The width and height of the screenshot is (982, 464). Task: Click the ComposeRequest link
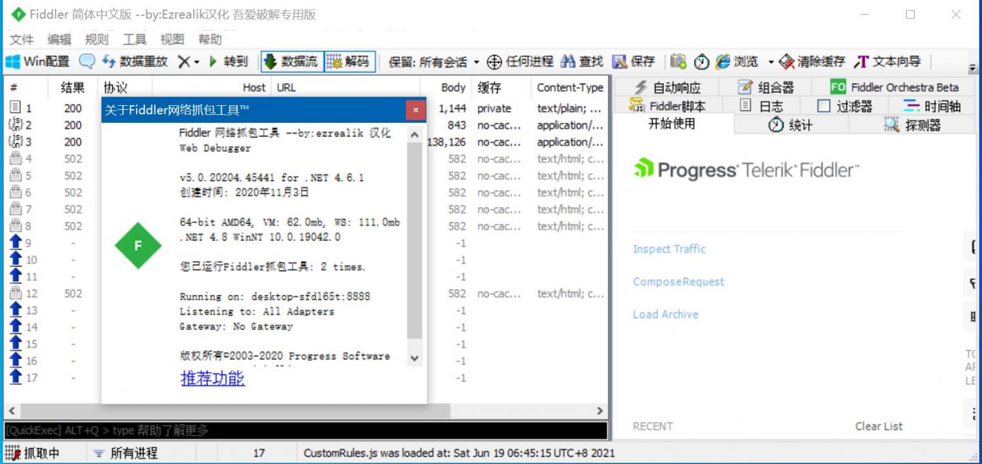678,282
